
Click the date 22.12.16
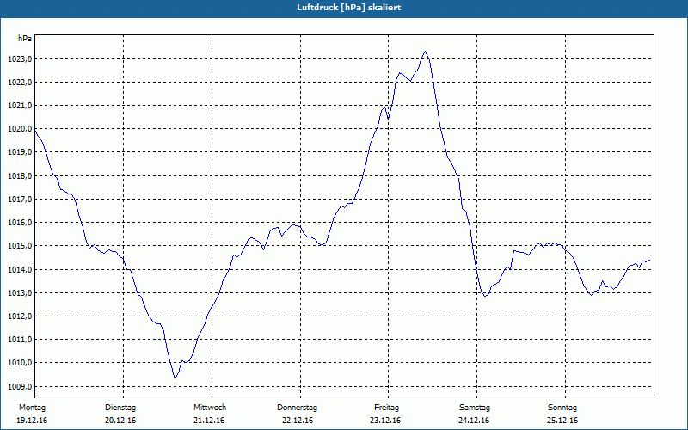298,421
